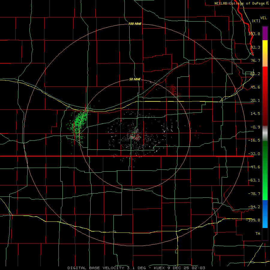This screenshot has width=270, height=270.
Task: Click the radar-site clutter at ring center
Action: pyautogui.click(x=135, y=135)
